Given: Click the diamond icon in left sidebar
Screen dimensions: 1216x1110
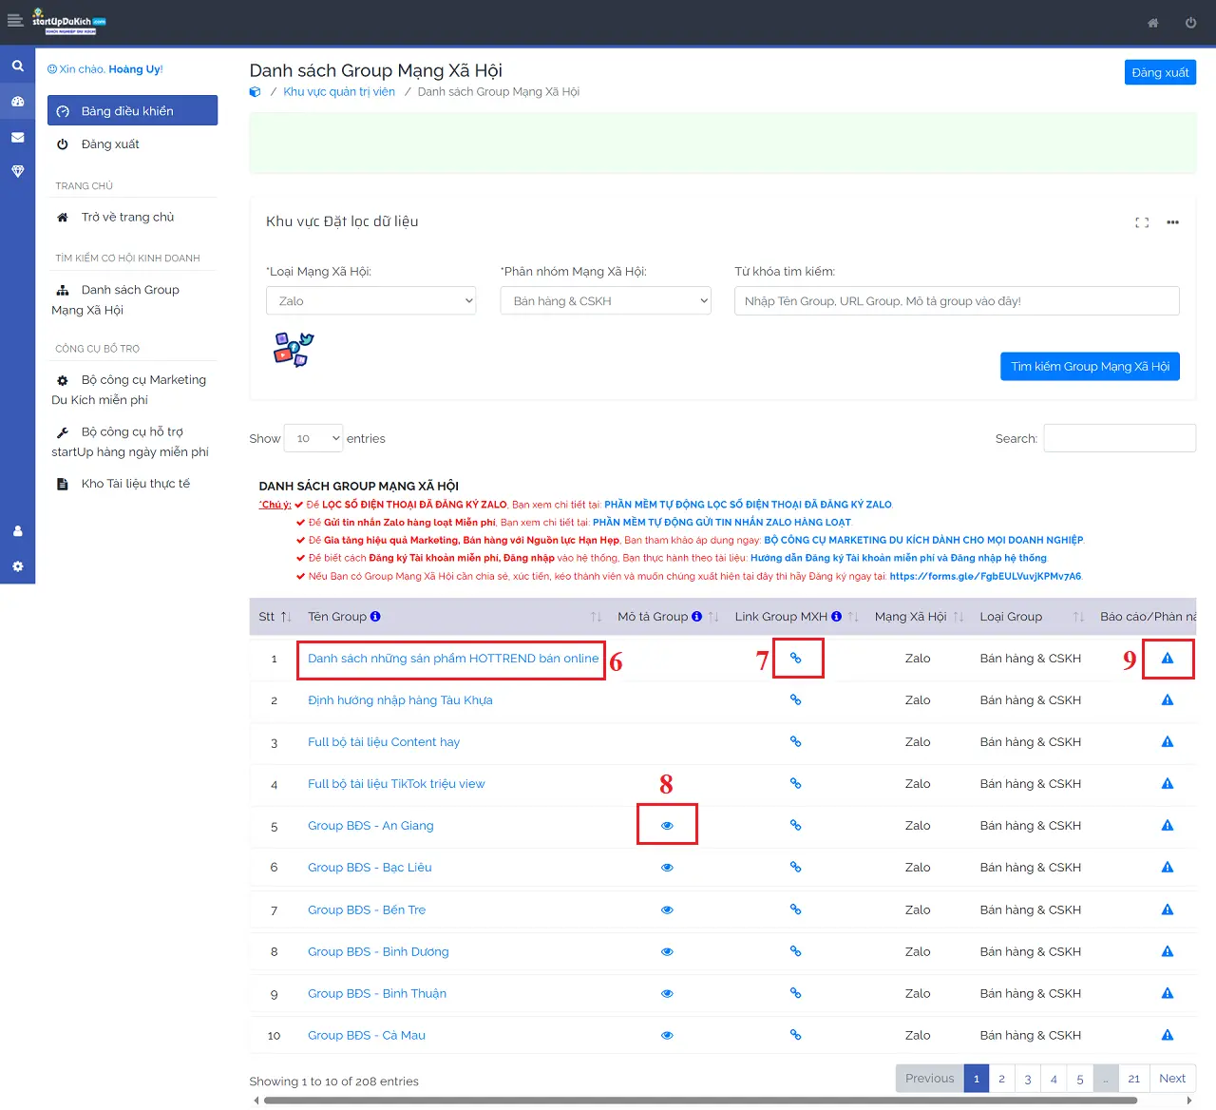Looking at the screenshot, I should pos(17,172).
